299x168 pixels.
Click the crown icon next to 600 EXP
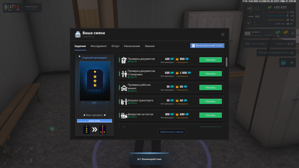[x=177, y=114]
